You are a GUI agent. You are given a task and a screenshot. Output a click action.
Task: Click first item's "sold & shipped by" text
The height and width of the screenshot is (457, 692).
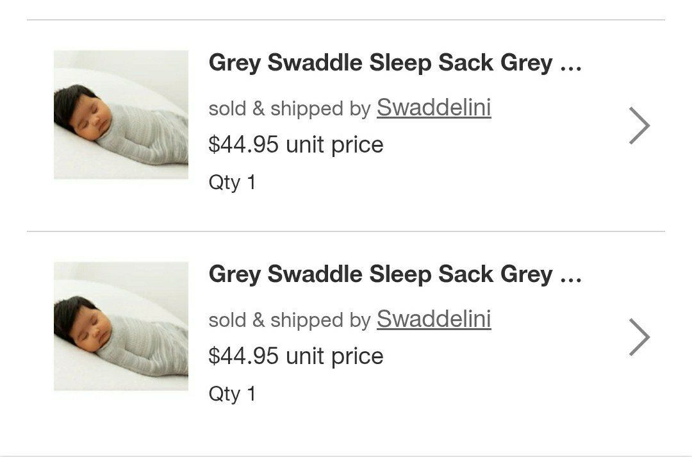[x=289, y=109]
